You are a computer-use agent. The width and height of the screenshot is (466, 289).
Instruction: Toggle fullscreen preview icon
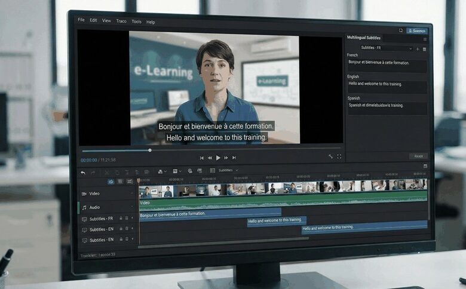tap(339, 156)
